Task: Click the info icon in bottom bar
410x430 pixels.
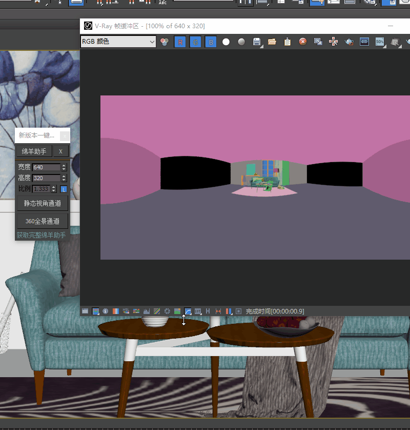Action: tap(106, 311)
